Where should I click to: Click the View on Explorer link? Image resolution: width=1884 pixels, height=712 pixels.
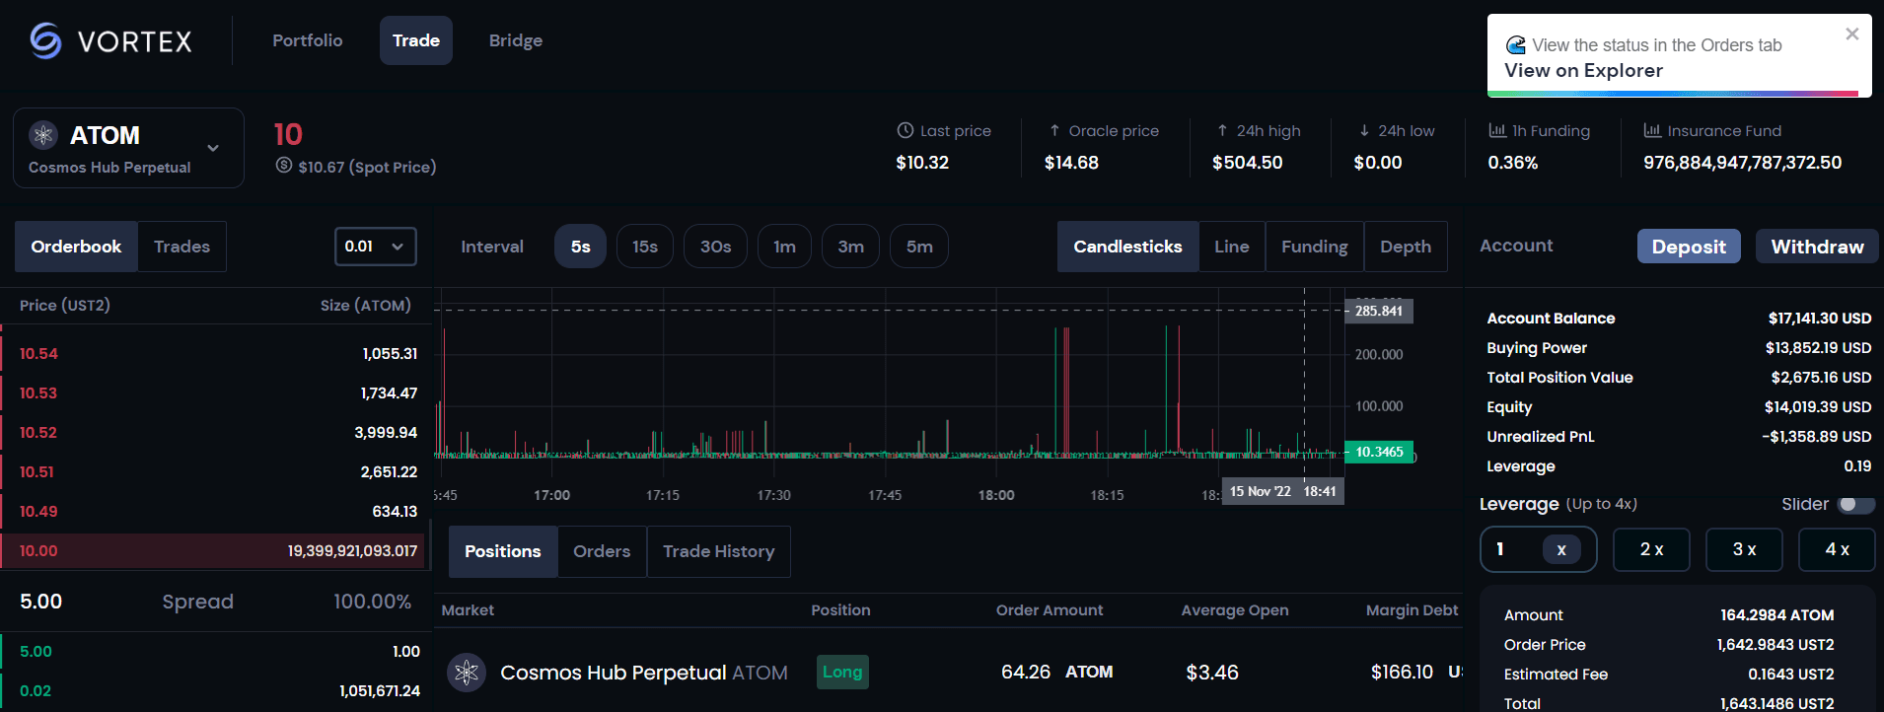tap(1583, 71)
